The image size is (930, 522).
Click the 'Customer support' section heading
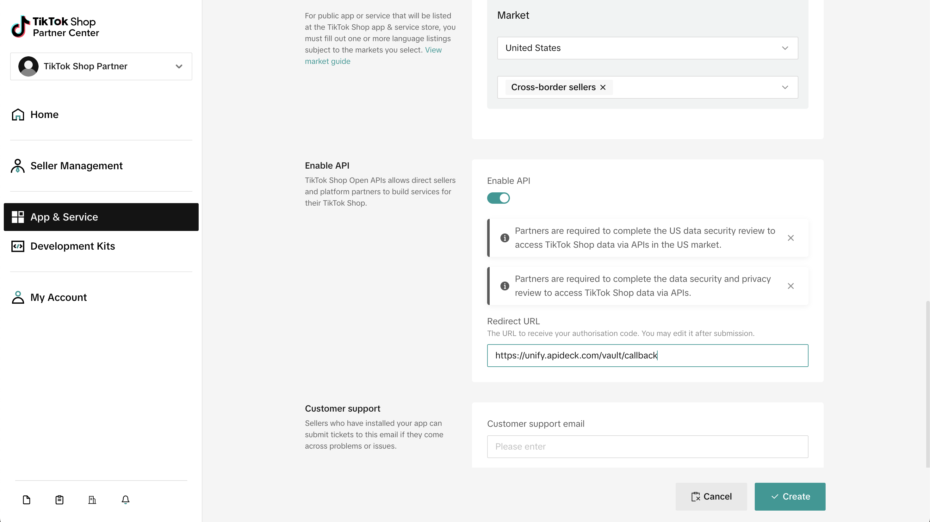pos(343,408)
